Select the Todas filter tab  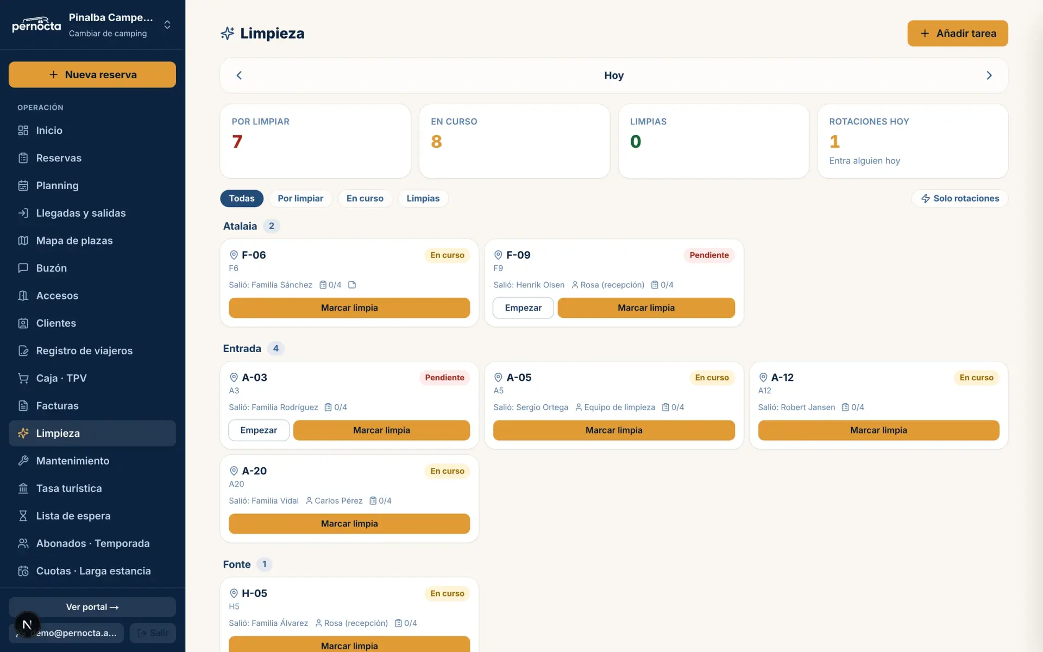pos(242,198)
